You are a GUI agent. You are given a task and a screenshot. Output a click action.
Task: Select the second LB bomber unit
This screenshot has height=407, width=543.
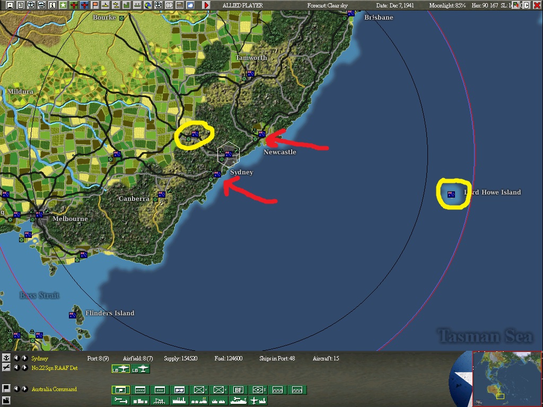pos(140,369)
